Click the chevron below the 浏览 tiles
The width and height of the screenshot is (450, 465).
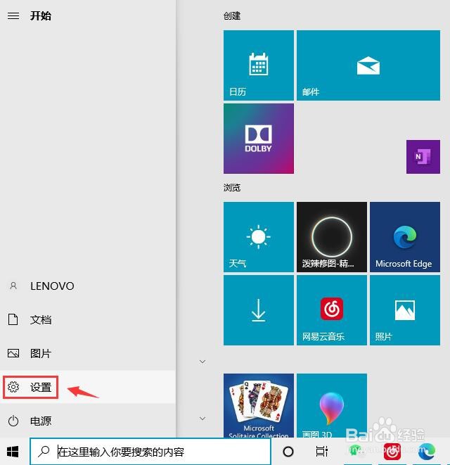pos(202,362)
